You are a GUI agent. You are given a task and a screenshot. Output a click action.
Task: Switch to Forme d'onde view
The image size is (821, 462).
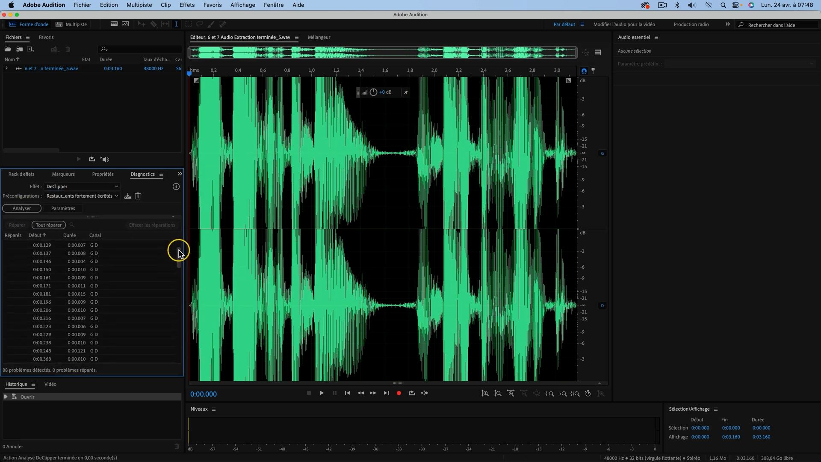pos(29,24)
